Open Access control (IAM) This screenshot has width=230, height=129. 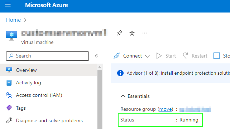pyautogui.click(x=48, y=95)
